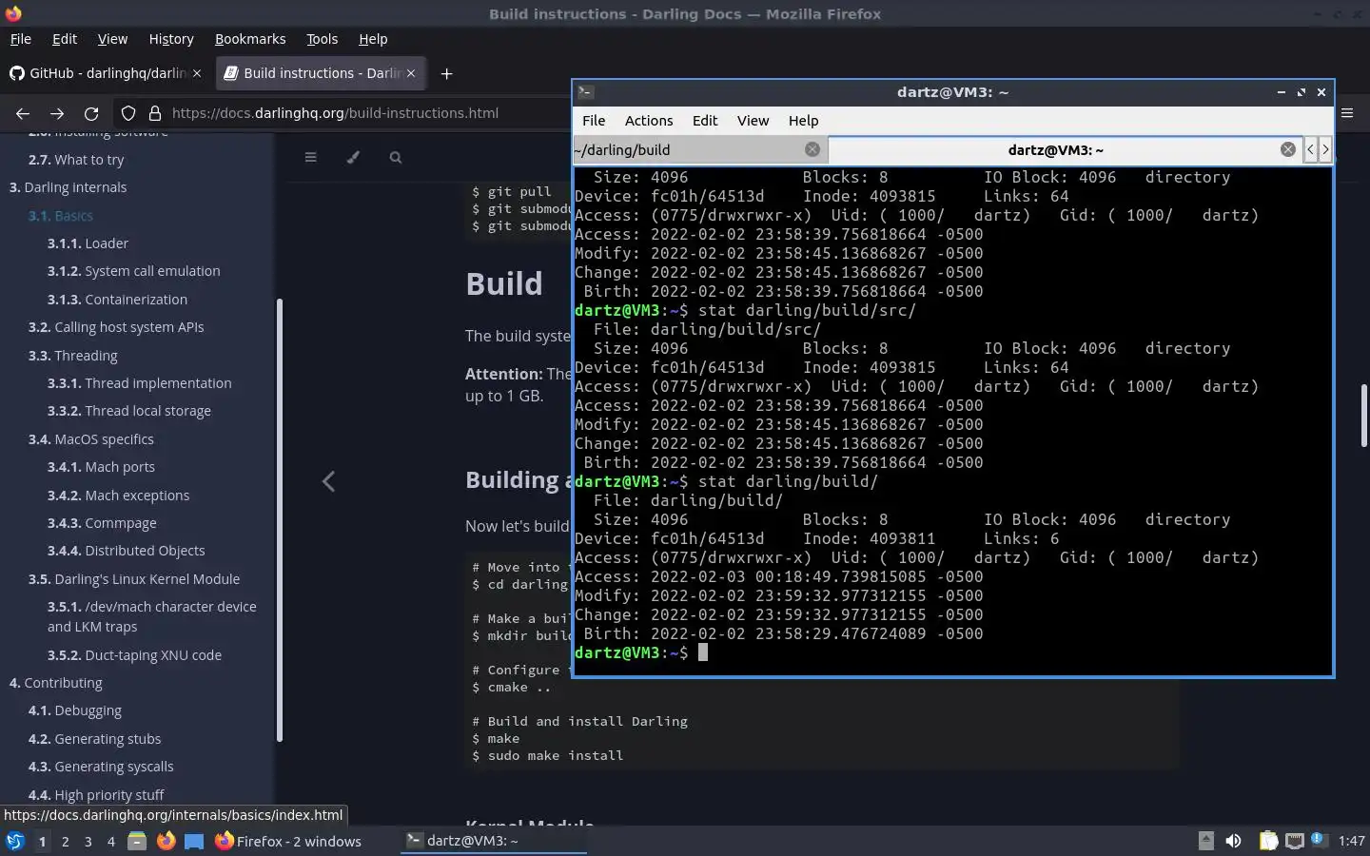Open 3.4.4. Distributed Objects link
The width and height of the screenshot is (1370, 856).
(x=127, y=551)
